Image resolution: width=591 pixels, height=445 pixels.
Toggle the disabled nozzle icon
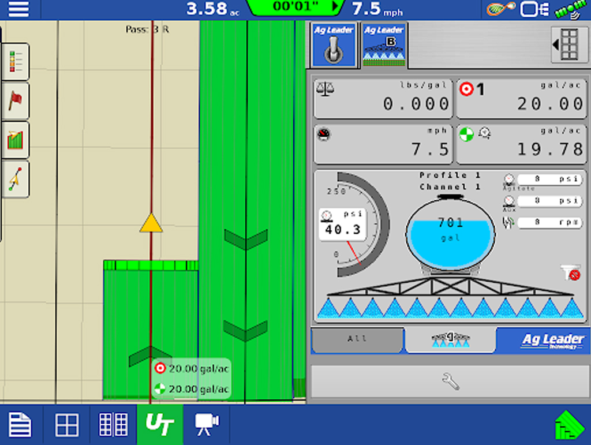(570, 273)
